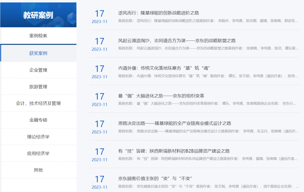
Task: Open the 旅游管理 category
Action: click(x=38, y=87)
